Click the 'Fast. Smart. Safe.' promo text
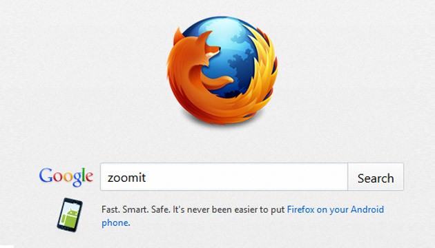Viewport: 435px width, 248px height. pos(135,209)
